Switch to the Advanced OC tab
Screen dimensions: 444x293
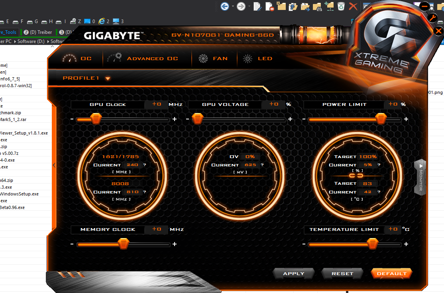(x=142, y=59)
